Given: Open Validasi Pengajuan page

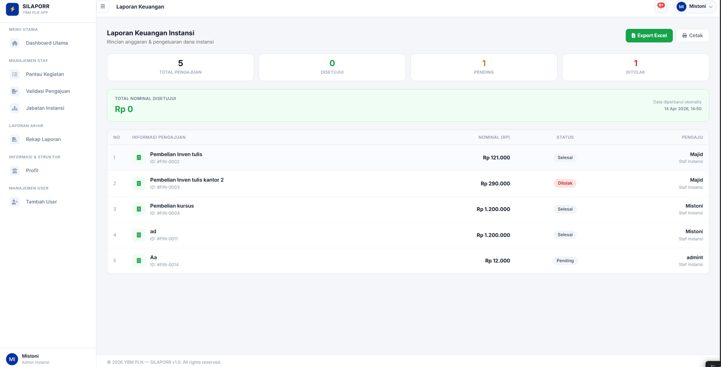Looking at the screenshot, I should click(x=48, y=91).
